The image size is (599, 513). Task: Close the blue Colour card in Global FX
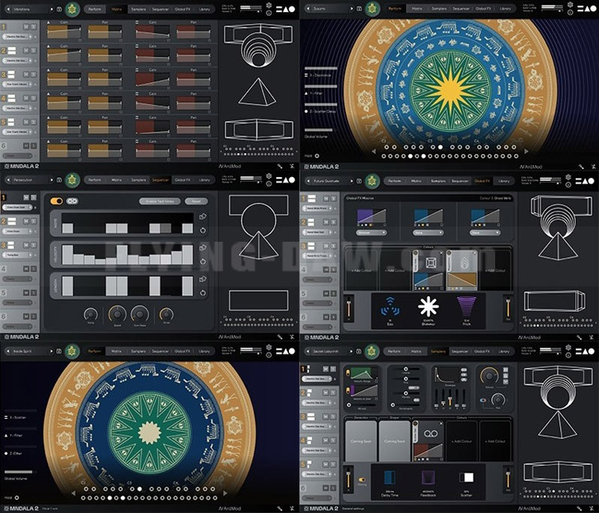point(441,253)
